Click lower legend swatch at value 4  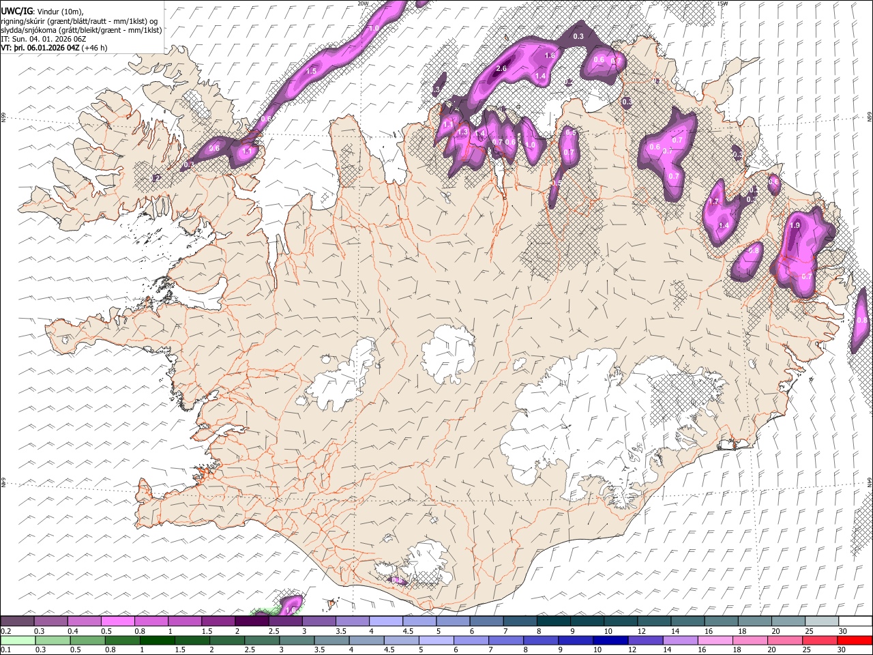366,640
